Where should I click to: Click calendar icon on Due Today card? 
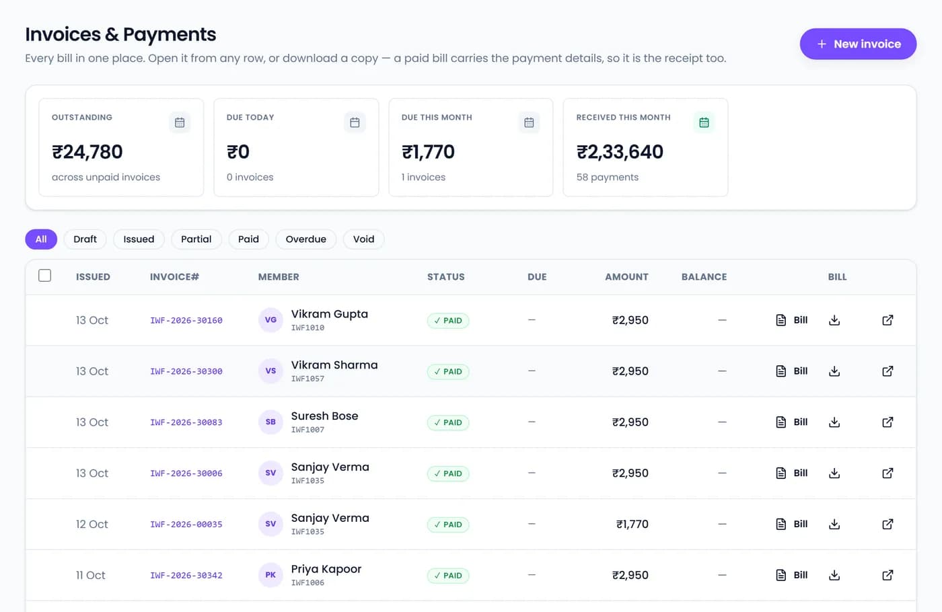tap(355, 122)
